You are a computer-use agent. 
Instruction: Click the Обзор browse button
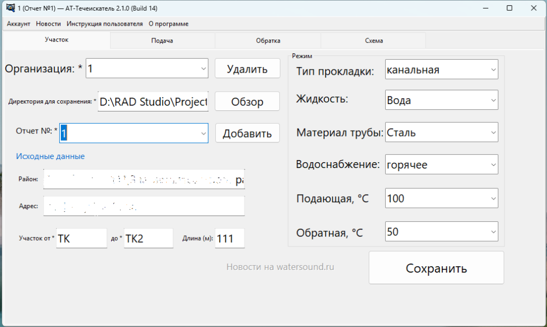coord(247,102)
